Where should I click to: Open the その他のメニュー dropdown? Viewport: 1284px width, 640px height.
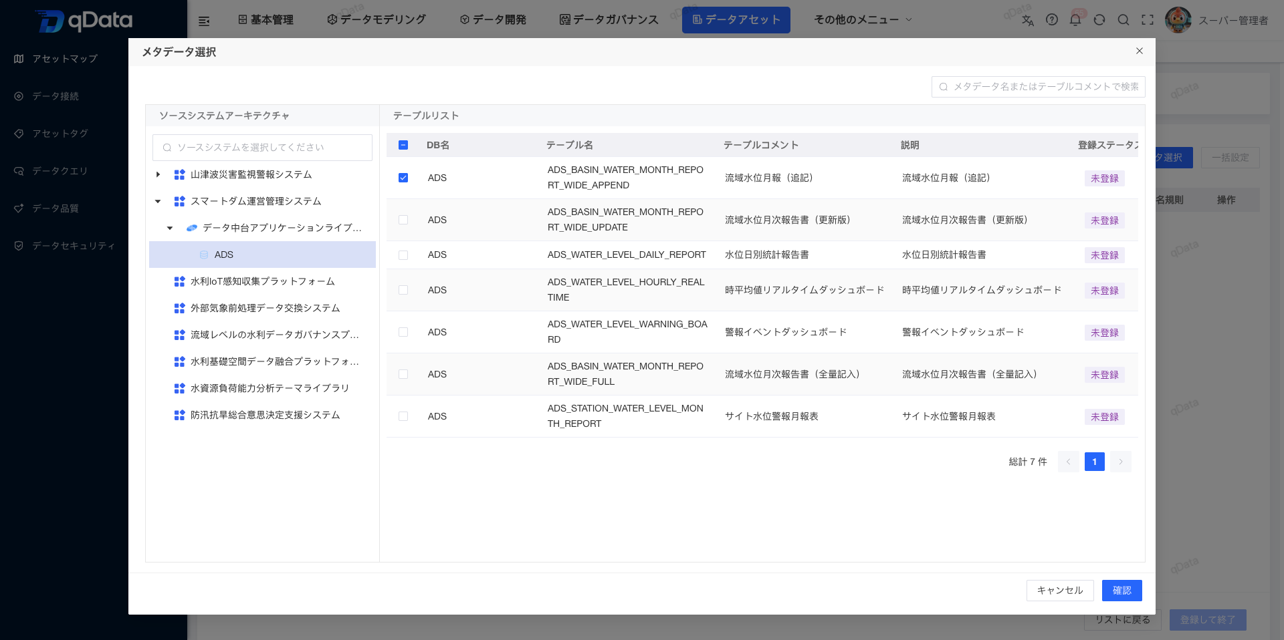pos(863,20)
